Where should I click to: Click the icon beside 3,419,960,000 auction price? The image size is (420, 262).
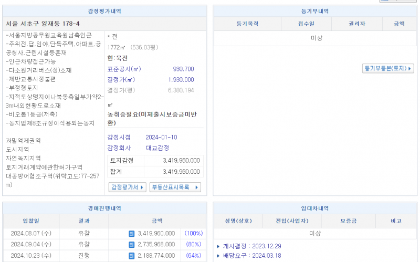132,233
